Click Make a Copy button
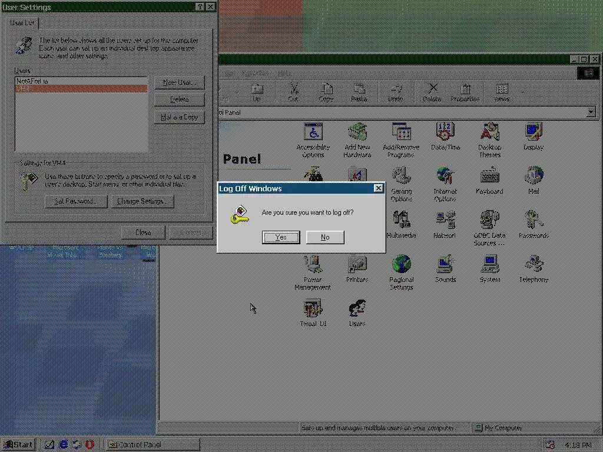Screen dimensions: 603x452 point(180,117)
